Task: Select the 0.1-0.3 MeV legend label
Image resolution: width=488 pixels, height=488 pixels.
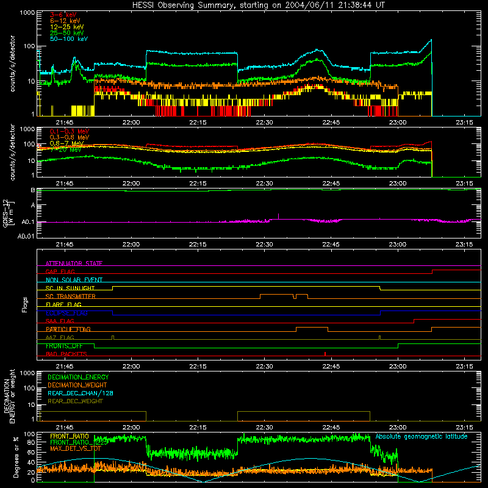Action: tap(70, 131)
